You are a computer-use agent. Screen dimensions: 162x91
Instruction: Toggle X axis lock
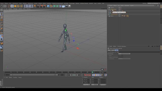pyautogui.click(x=25, y=6)
